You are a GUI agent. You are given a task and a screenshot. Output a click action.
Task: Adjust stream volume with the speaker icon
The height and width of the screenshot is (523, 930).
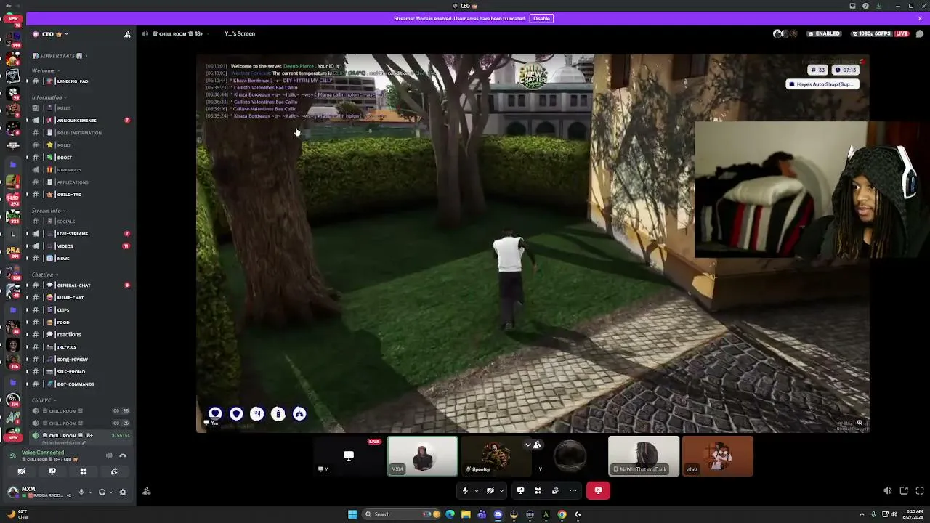[888, 491]
